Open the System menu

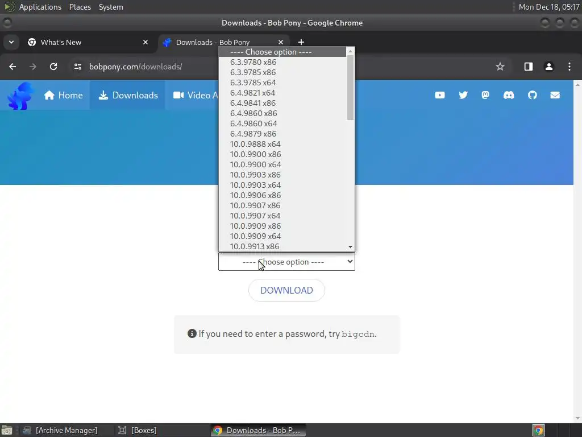(111, 7)
